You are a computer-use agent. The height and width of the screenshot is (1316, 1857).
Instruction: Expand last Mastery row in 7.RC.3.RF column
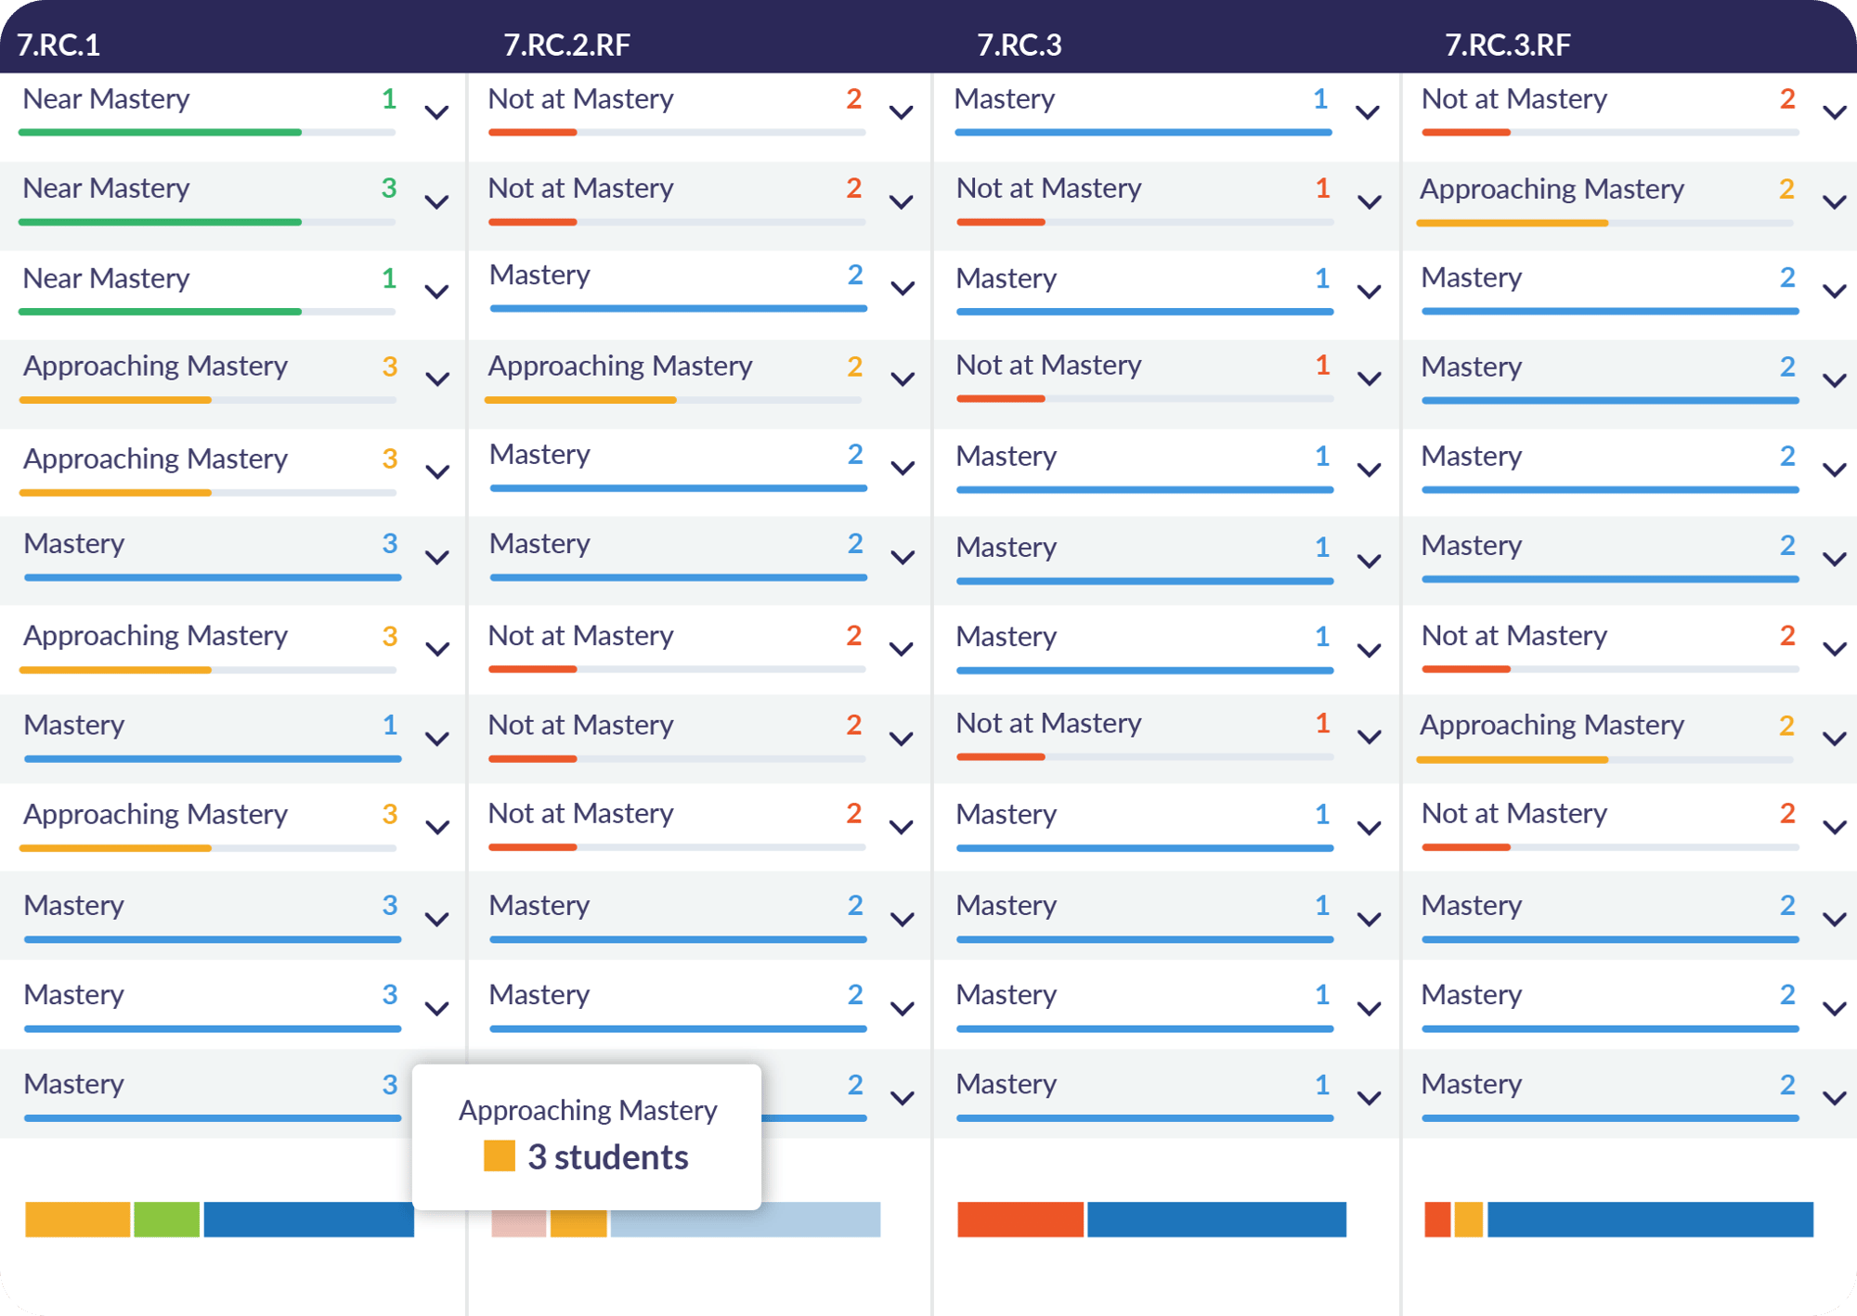(1834, 1099)
